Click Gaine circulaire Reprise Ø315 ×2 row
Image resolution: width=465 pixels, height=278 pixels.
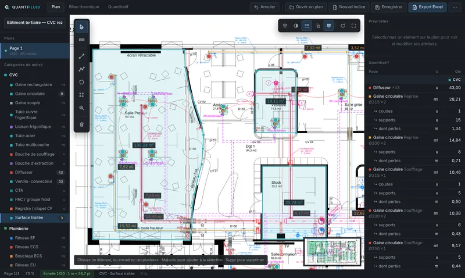pyautogui.click(x=414, y=99)
